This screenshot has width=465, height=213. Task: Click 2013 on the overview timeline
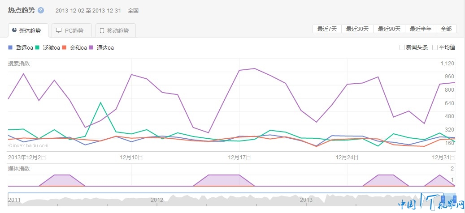(306, 200)
